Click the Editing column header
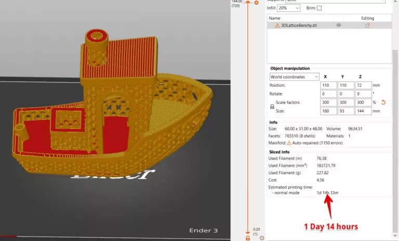This screenshot has height=241, width=399. click(367, 18)
